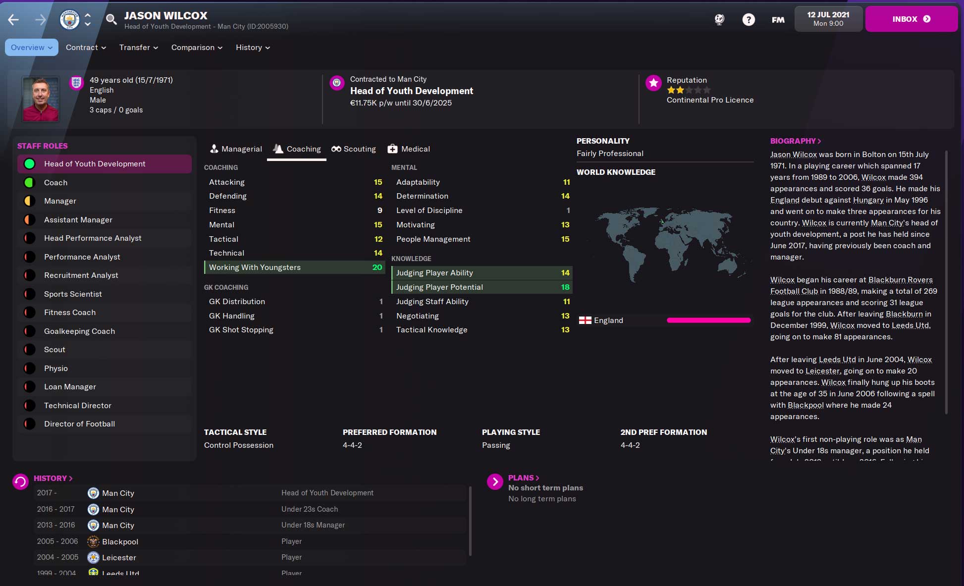Click the inbox notification icon
The image size is (964, 586).
click(x=928, y=19)
